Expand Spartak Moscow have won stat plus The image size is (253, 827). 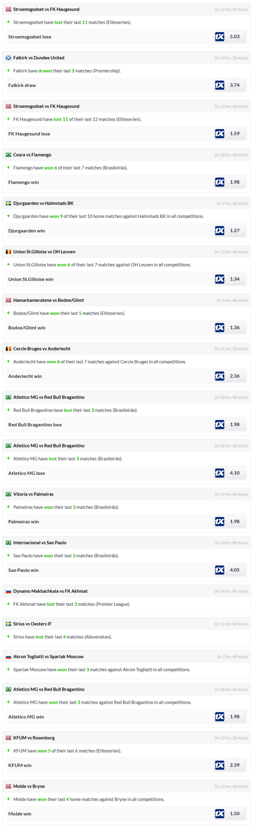(8, 670)
